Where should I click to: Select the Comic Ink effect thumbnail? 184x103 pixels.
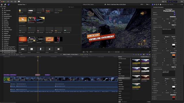tap(145, 70)
